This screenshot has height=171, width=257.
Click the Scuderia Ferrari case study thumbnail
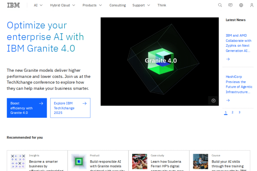(x=140, y=161)
